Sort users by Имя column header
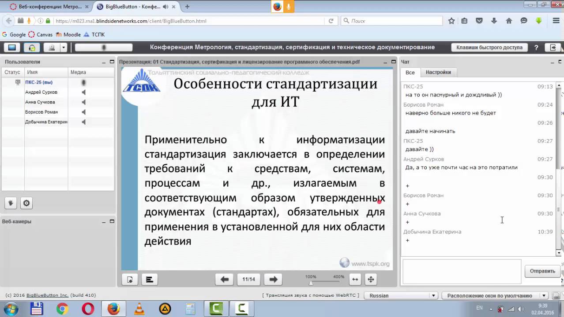564x317 pixels. coord(46,72)
